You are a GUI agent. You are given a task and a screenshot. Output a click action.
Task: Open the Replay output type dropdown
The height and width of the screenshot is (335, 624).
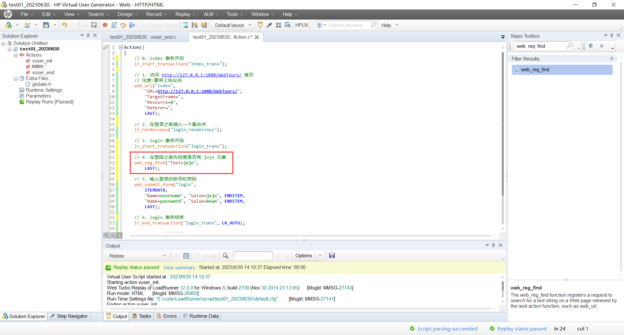coord(137,256)
